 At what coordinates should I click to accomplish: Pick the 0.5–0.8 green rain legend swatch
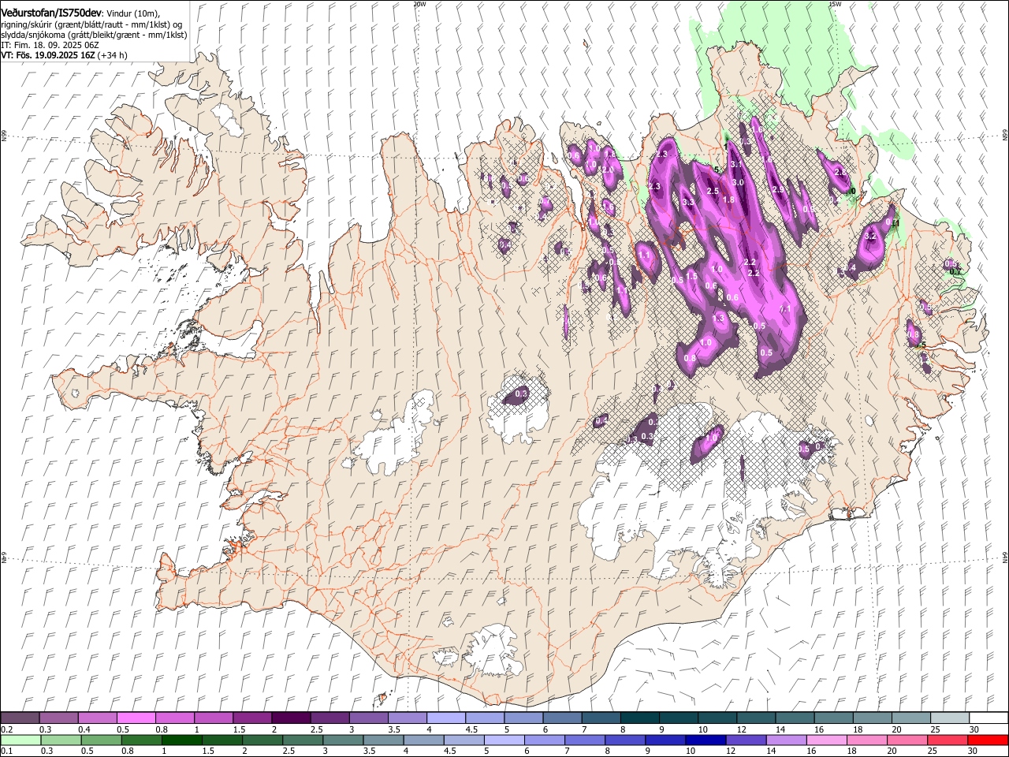click(101, 740)
